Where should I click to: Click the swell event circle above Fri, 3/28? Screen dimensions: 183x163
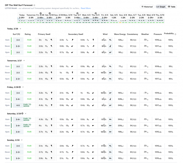click(x=41, y=13)
